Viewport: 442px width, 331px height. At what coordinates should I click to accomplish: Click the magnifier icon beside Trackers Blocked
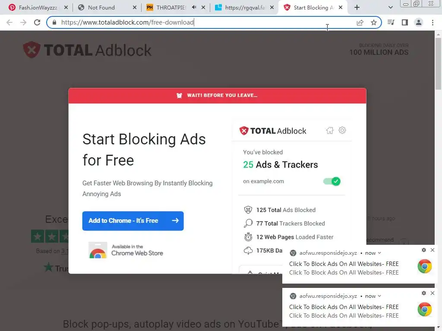248,224
